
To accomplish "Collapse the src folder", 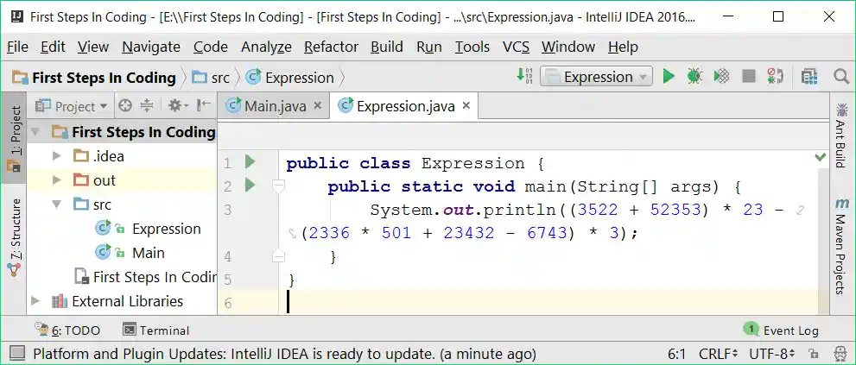I will (x=56, y=205).
